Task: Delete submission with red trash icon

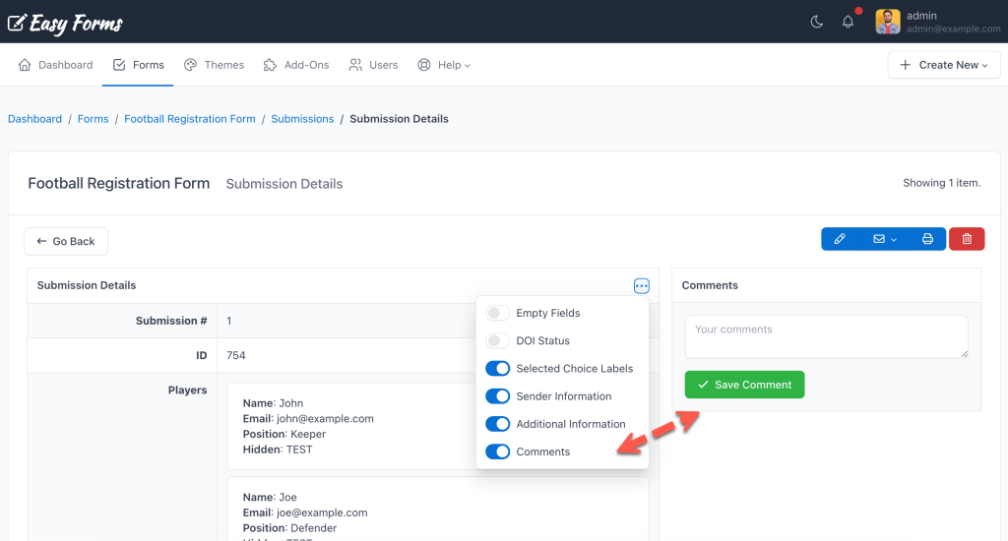Action: 967,239
